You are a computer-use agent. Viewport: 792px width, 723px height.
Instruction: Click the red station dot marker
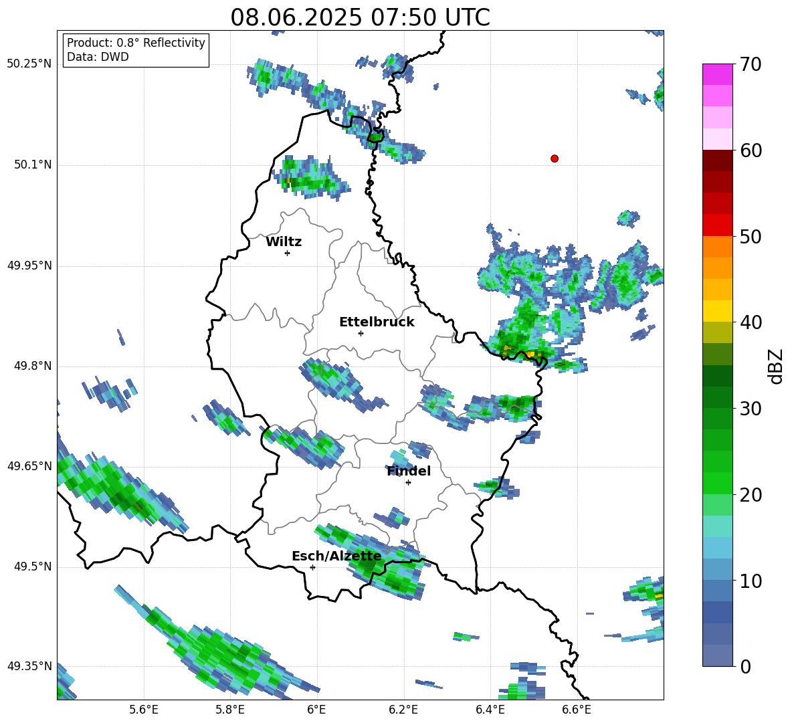coord(554,159)
